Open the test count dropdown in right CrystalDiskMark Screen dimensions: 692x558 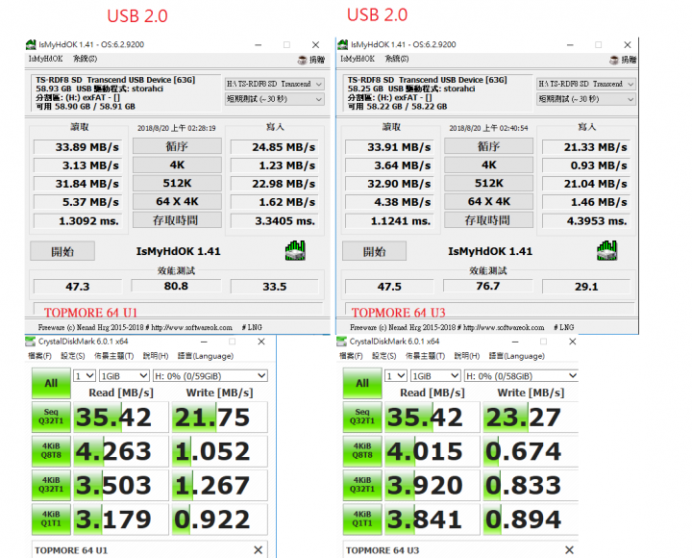click(x=396, y=376)
